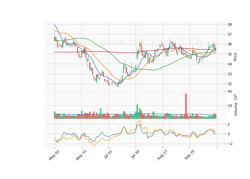
Task: Click the 33 price axis value
Action: (x=230, y=74)
